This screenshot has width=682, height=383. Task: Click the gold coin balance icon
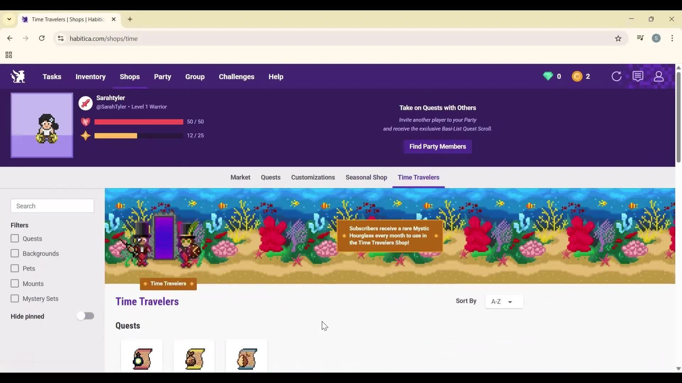(577, 76)
